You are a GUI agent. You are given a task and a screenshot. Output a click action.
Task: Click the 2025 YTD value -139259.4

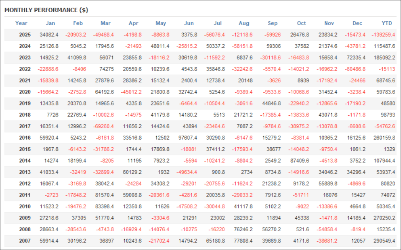tap(383, 35)
